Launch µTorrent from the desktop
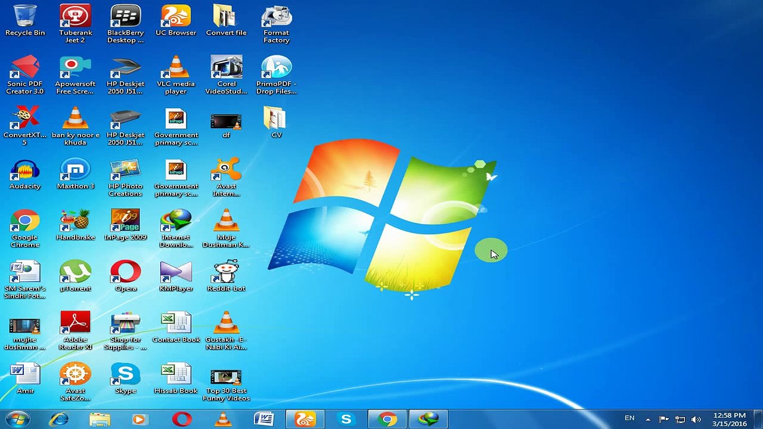The image size is (763, 429). click(75, 276)
